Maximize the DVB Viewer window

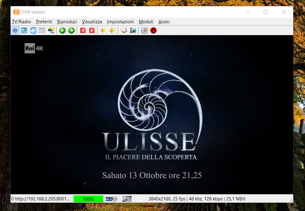266,12
